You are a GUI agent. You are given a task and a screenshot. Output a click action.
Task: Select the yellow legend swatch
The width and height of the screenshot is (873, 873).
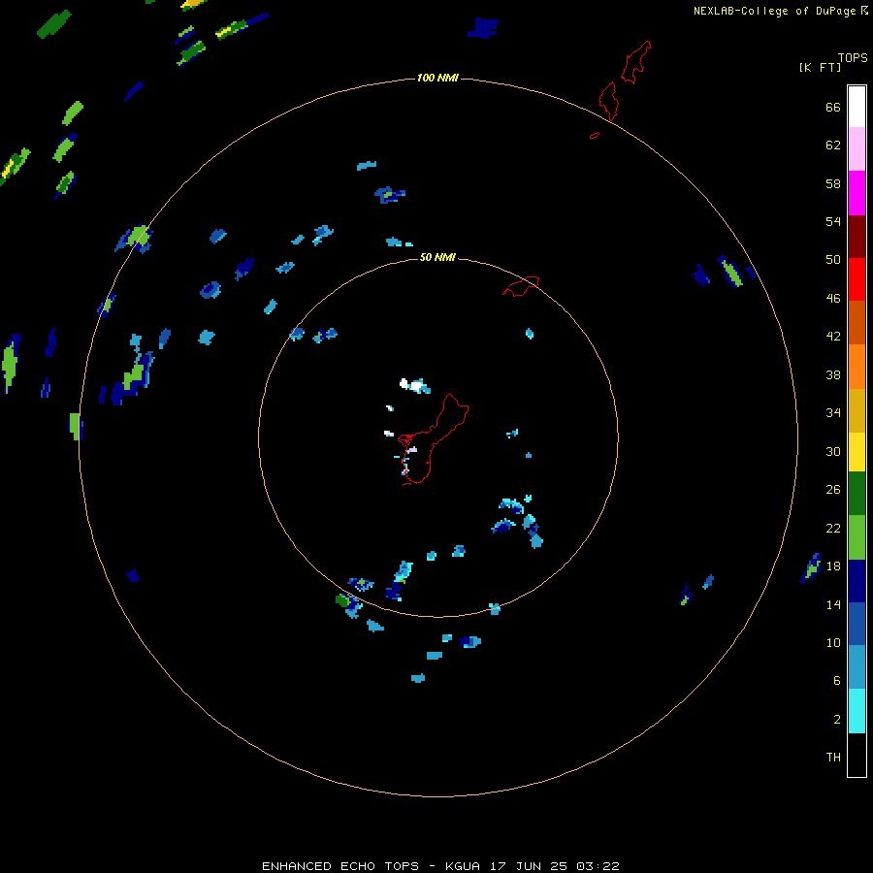(x=857, y=452)
